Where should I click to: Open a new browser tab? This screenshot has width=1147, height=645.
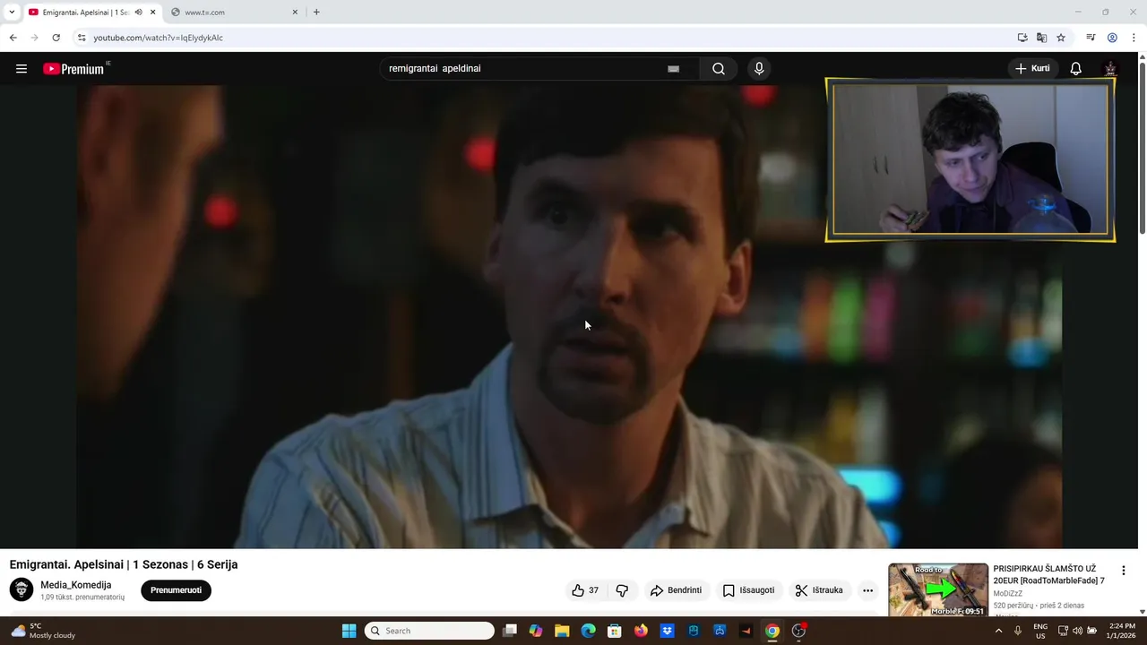(316, 13)
